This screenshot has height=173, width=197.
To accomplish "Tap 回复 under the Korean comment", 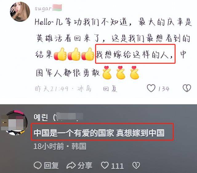I will click(51, 166).
